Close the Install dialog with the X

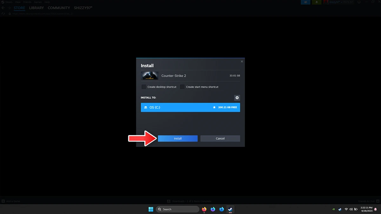point(242,62)
